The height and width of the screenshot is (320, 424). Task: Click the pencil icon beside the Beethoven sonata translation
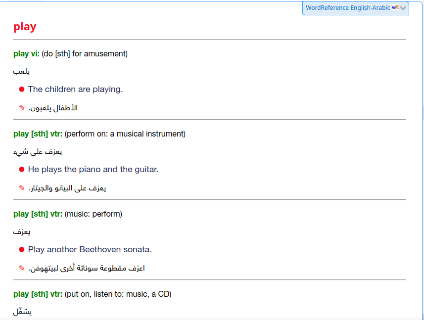[21, 268]
